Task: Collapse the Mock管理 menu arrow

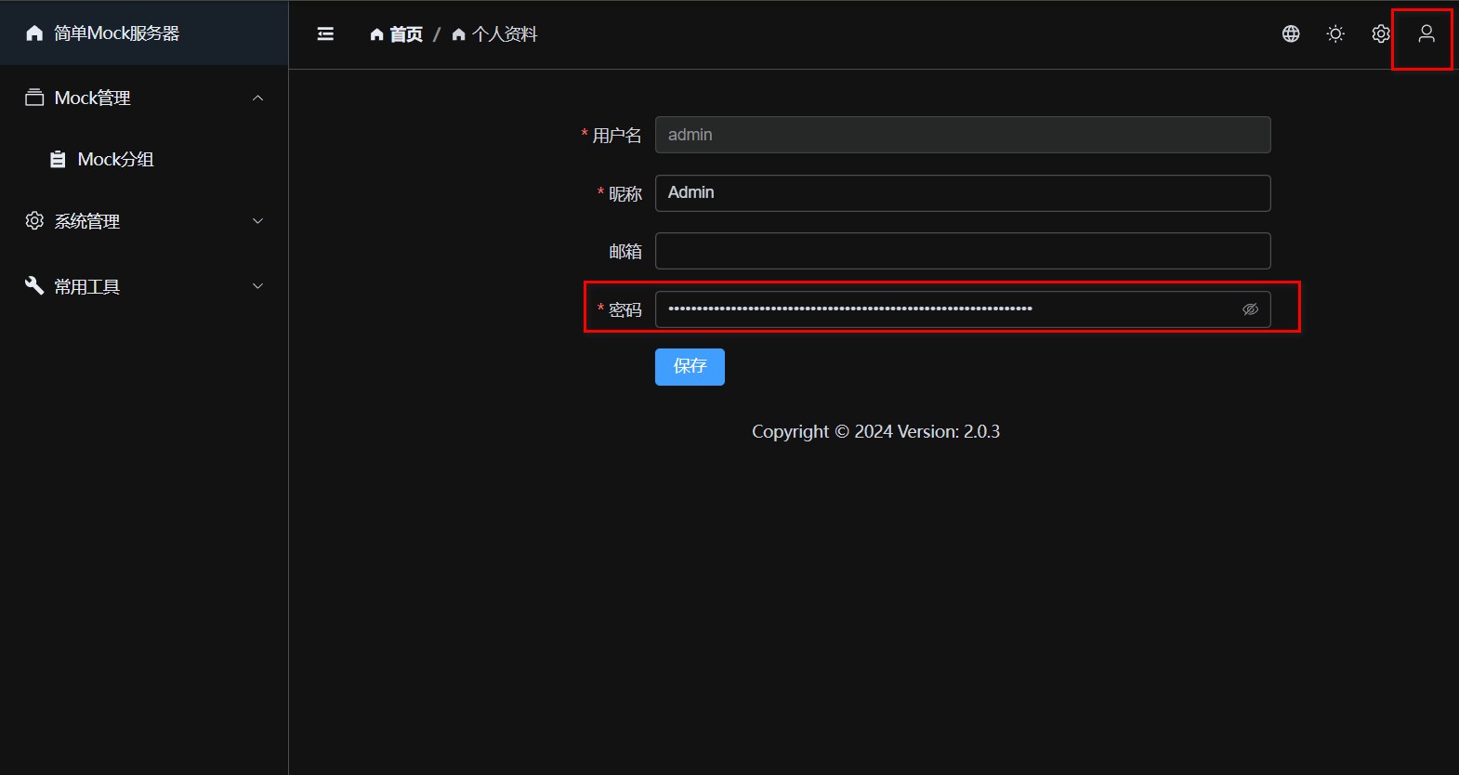Action: [258, 98]
